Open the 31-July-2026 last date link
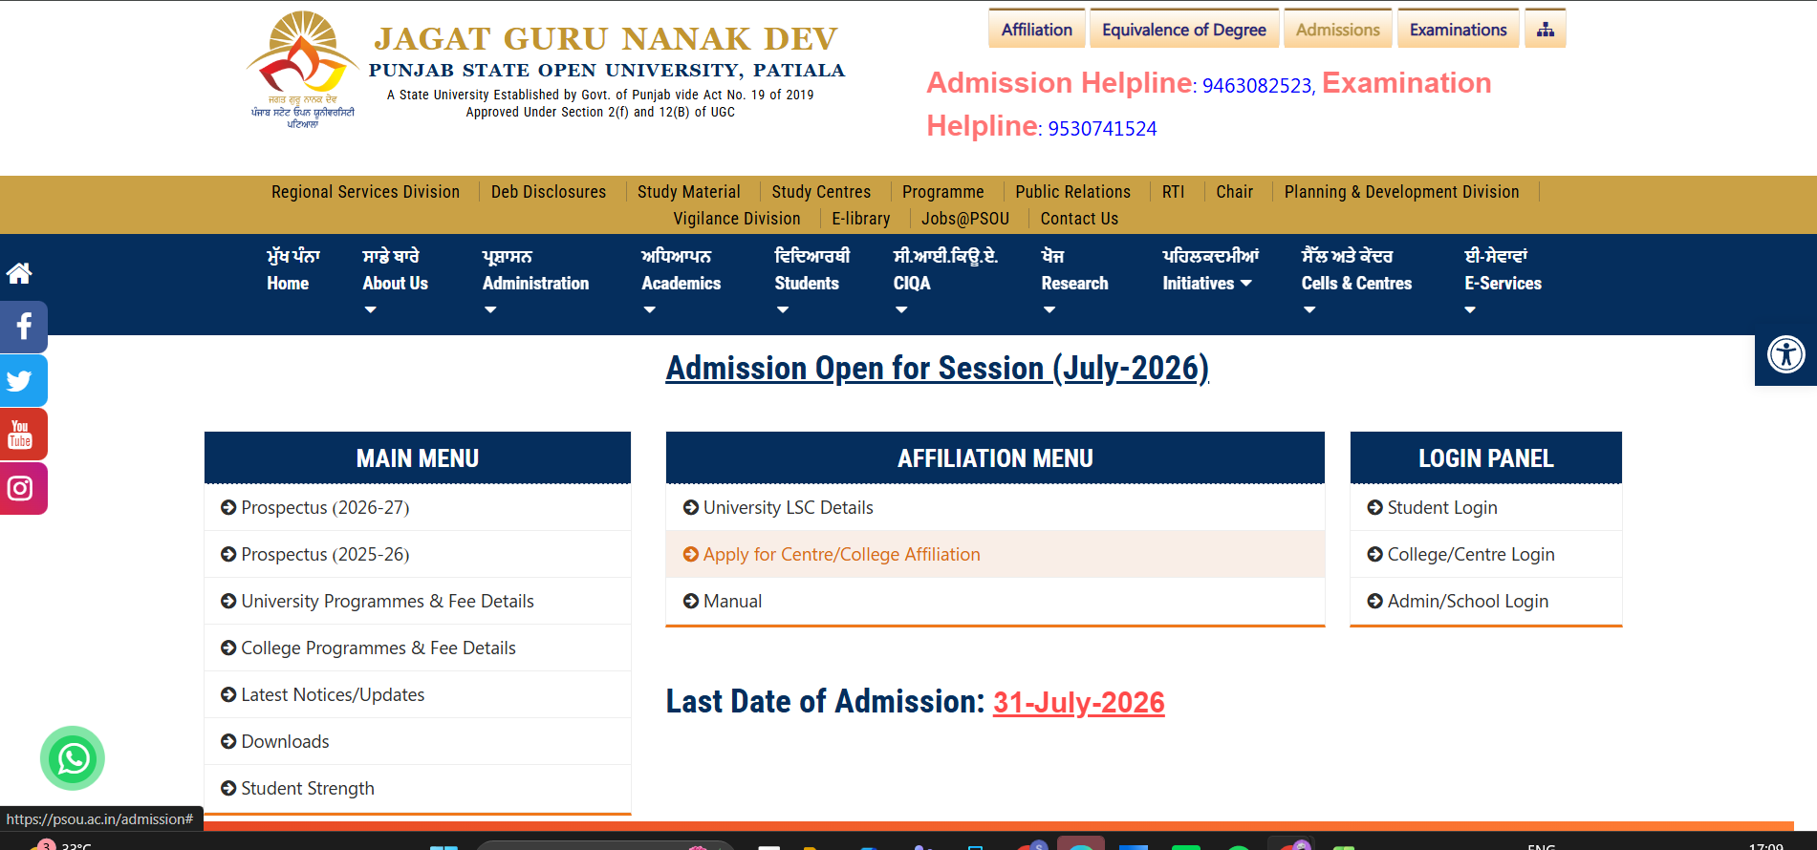The image size is (1817, 850). click(1078, 703)
